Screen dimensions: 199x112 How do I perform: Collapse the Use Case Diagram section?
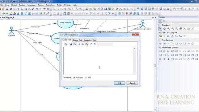coord(160,32)
